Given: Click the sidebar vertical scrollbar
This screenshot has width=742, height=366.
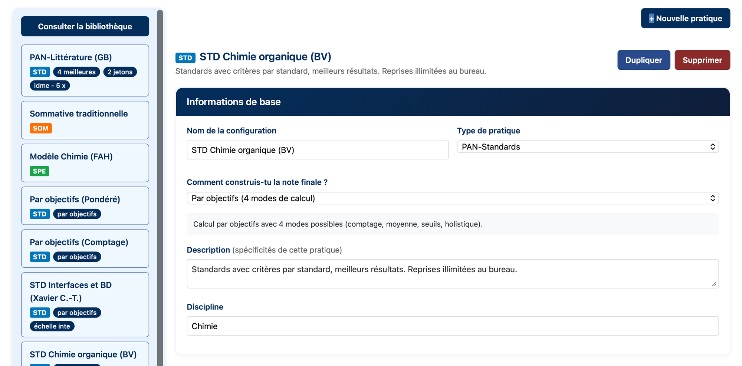Looking at the screenshot, I should [x=160, y=188].
